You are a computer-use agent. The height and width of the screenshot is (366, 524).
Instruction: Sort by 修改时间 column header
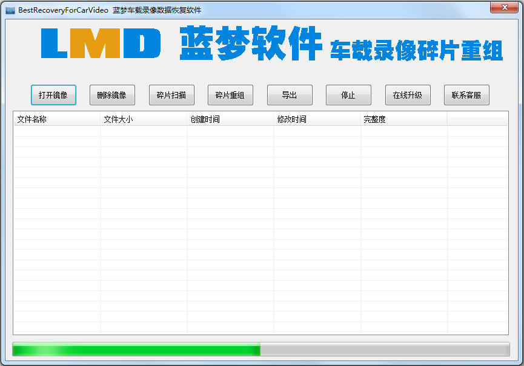[317, 119]
